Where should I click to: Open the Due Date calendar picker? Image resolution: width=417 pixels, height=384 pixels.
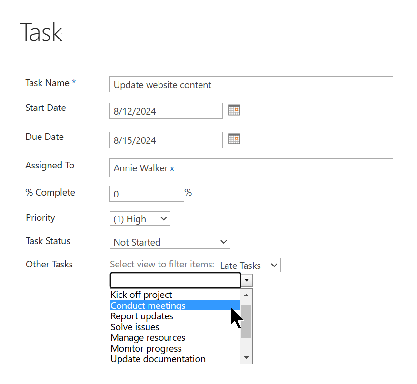click(234, 139)
